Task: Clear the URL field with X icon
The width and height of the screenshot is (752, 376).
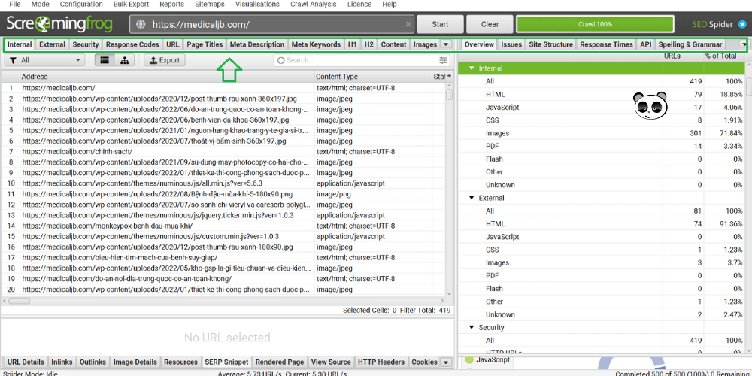Action: tap(408, 24)
